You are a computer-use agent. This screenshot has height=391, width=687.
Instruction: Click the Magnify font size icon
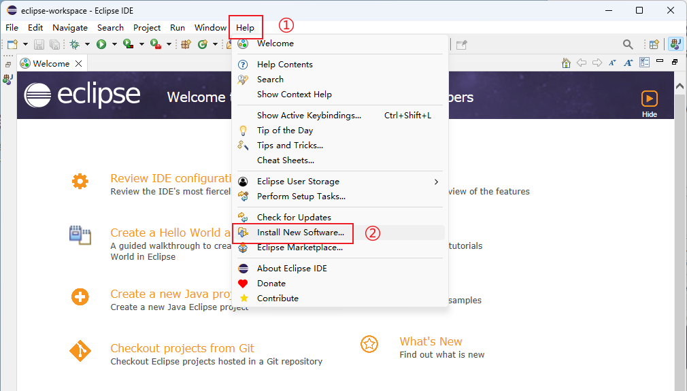(629, 63)
